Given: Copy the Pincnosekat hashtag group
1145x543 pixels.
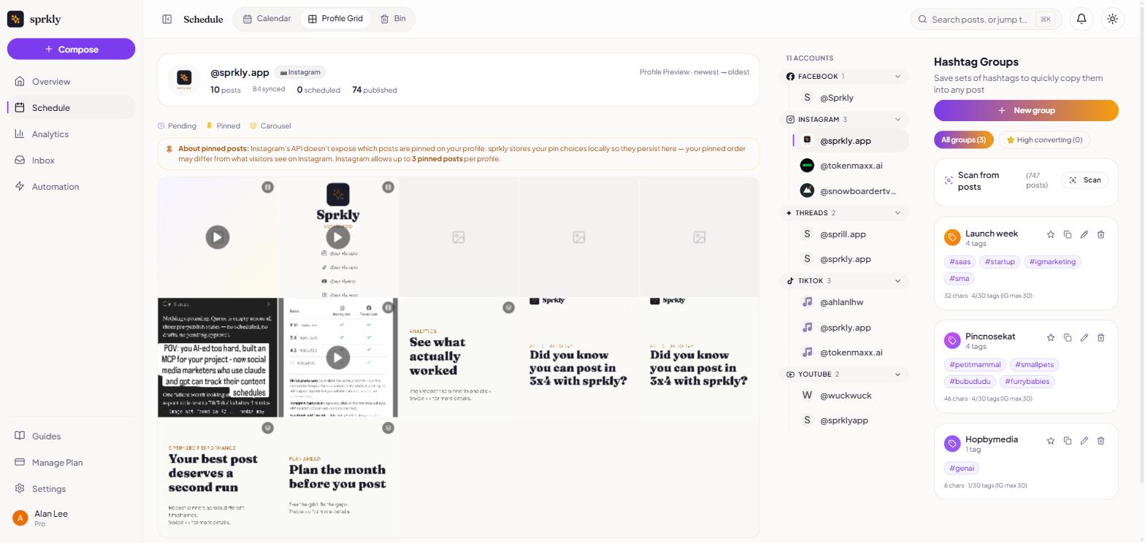Looking at the screenshot, I should point(1068,337).
